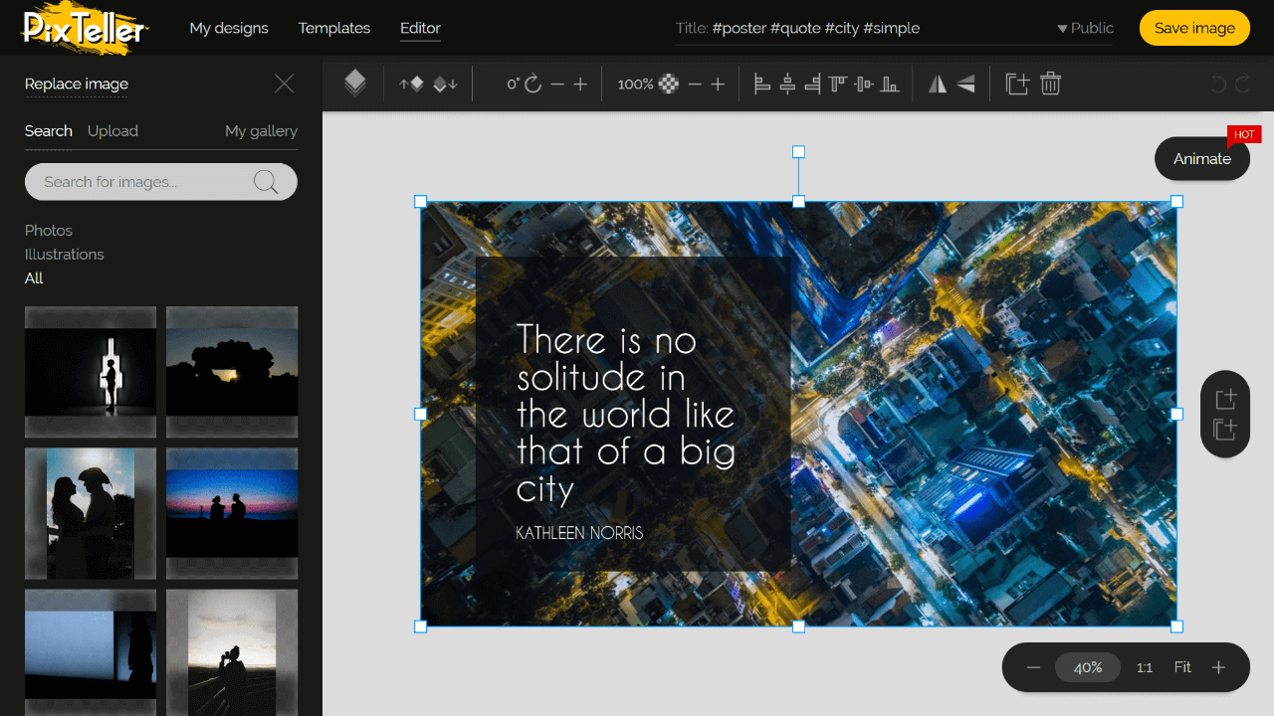Screen dimensions: 1274x716
Task: Select thumbnail of photographer silhouette on railing
Action: 232,652
